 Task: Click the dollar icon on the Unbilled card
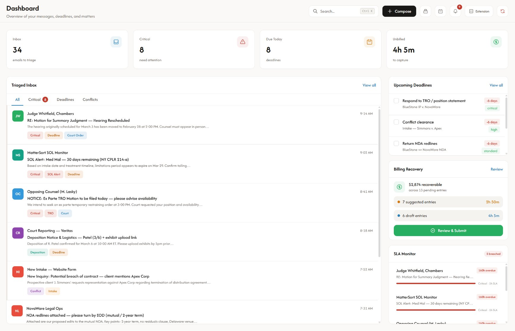click(x=496, y=42)
